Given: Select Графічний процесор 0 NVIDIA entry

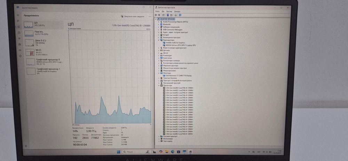Looking at the screenshot, I should coord(46,62).
